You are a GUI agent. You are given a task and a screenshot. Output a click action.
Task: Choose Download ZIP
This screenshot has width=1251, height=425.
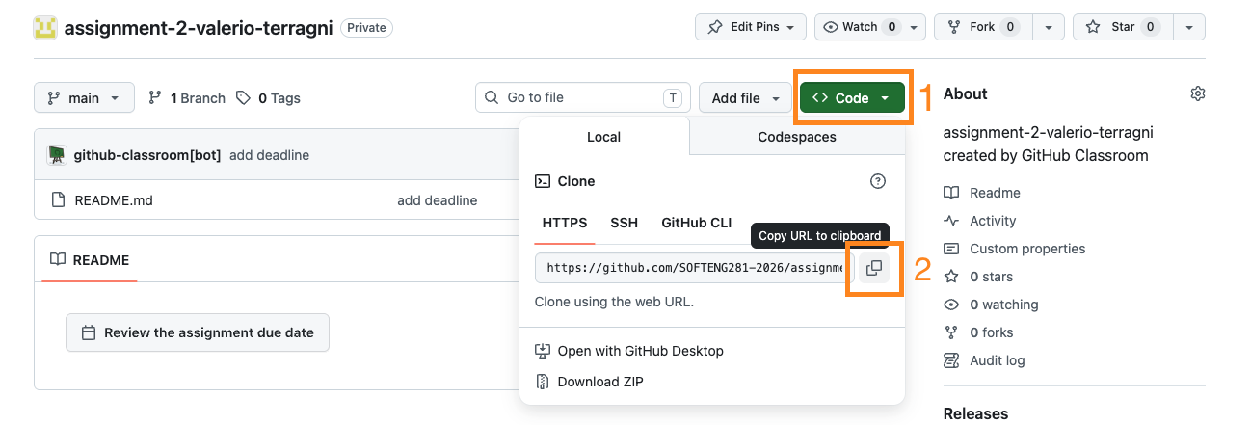[589, 382]
